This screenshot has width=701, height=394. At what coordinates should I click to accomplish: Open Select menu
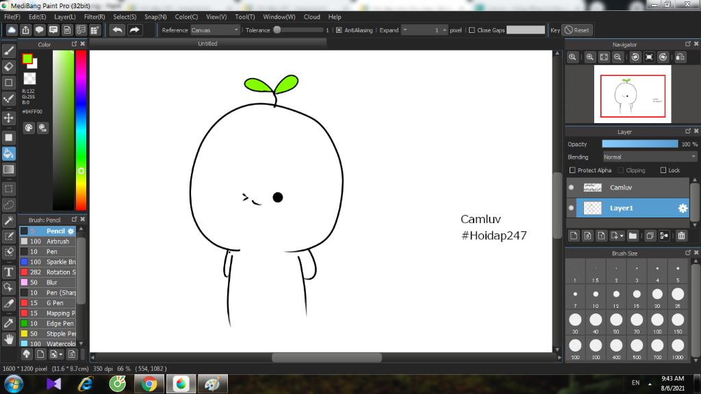point(125,16)
